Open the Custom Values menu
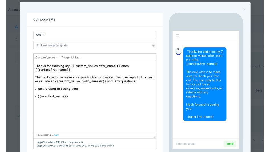The width and height of the screenshot is (270, 152). [46, 57]
